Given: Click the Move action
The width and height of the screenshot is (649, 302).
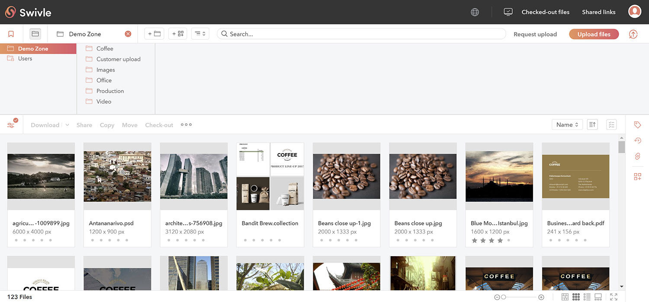Looking at the screenshot, I should (129, 125).
